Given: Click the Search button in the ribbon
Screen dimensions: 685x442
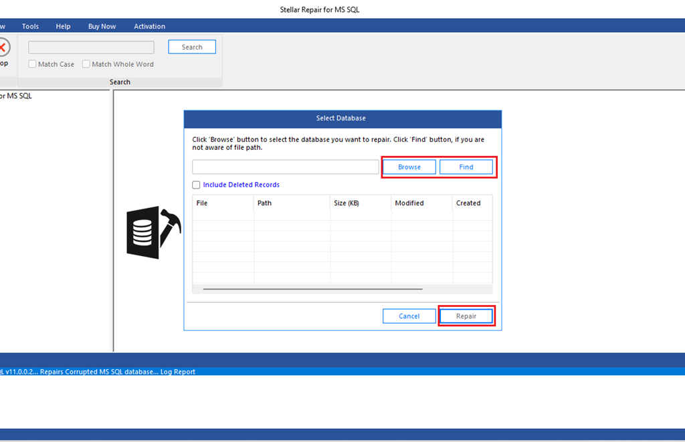Looking at the screenshot, I should pos(192,47).
